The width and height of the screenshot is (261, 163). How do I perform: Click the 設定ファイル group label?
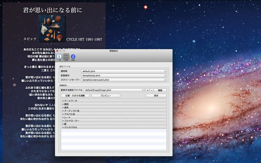click(65, 67)
